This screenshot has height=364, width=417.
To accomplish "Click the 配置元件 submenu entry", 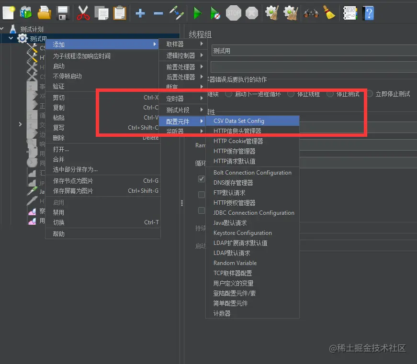I will [183, 121].
